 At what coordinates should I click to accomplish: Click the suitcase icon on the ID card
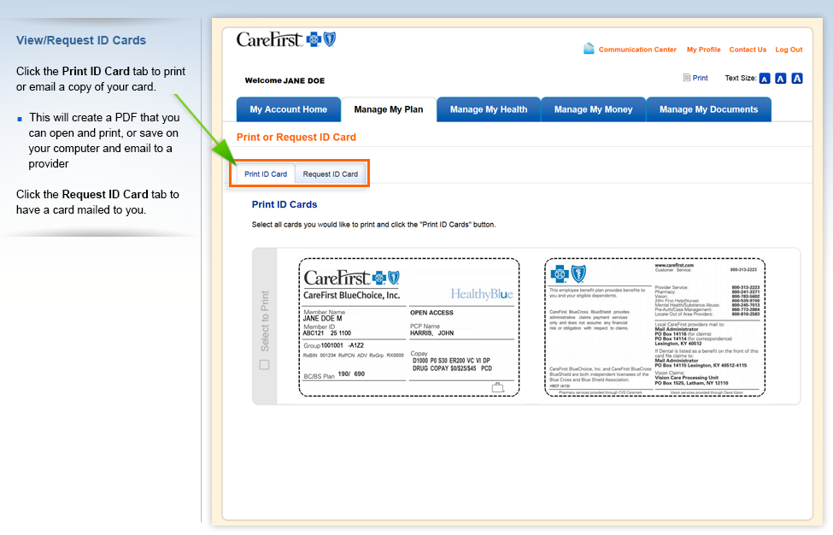click(x=498, y=387)
